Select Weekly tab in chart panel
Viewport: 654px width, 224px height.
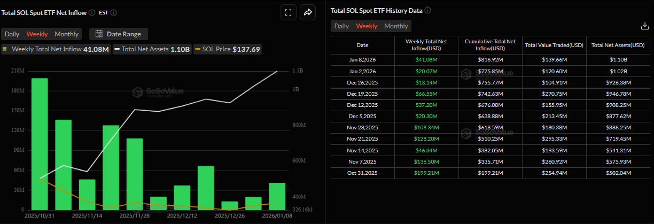(x=37, y=34)
